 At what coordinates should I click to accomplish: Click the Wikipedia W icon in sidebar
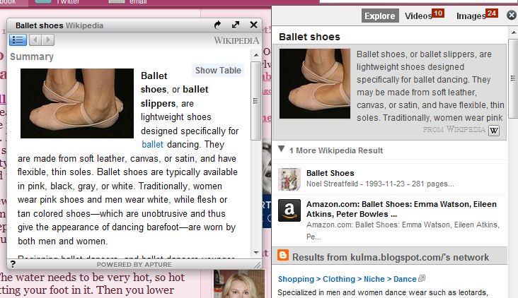(x=494, y=130)
